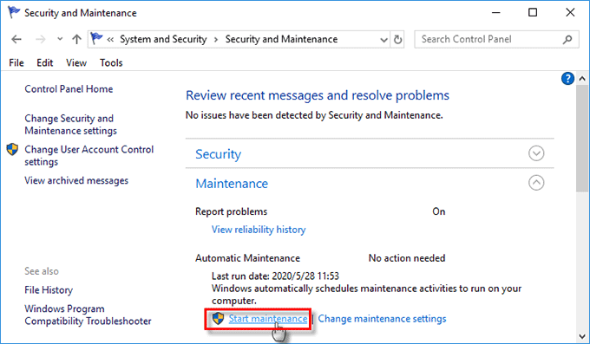The width and height of the screenshot is (590, 344).
Task: Click the 'On' status value
Action: coord(439,211)
